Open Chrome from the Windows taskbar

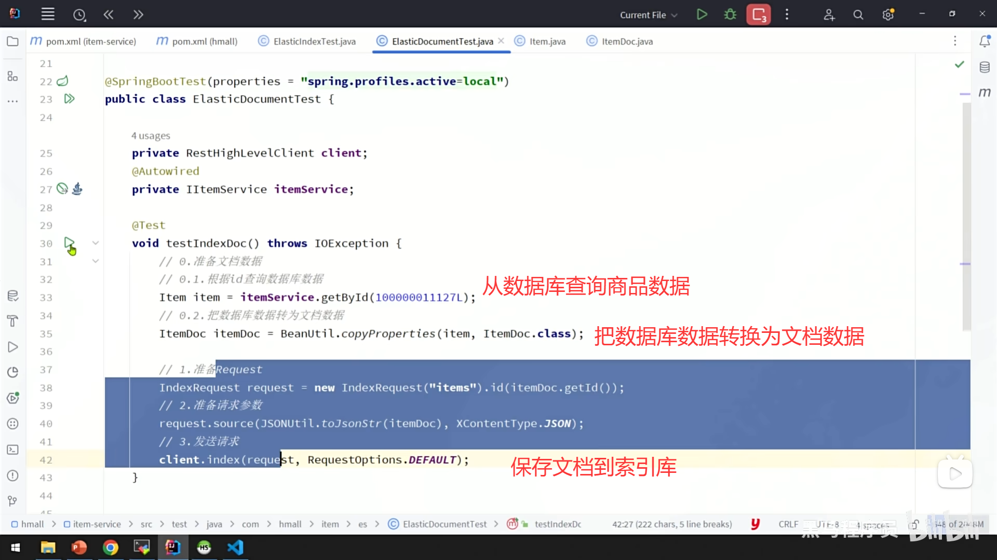[110, 548]
